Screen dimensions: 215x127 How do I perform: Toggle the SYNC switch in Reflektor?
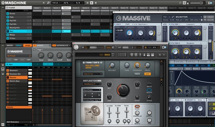click(x=137, y=106)
